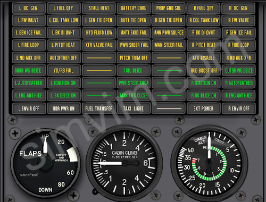Select the PITCH TRIM OFF annunciator

(134, 58)
